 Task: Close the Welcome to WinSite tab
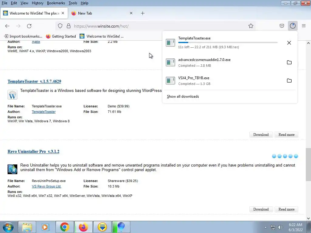pyautogui.click(x=63, y=13)
